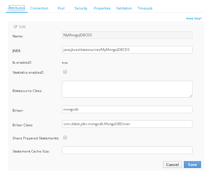Go to the Security tab
205x174 pixels.
tap(81, 8)
